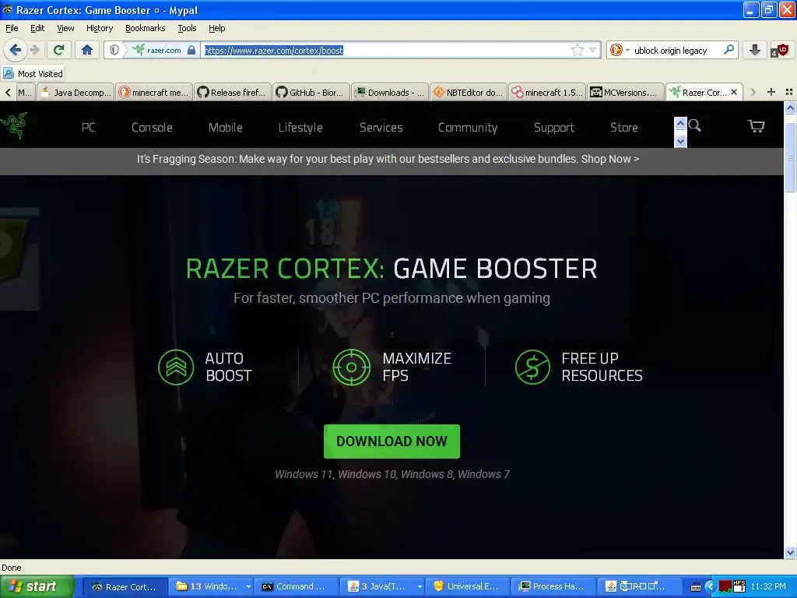Reload the current page

pos(58,50)
